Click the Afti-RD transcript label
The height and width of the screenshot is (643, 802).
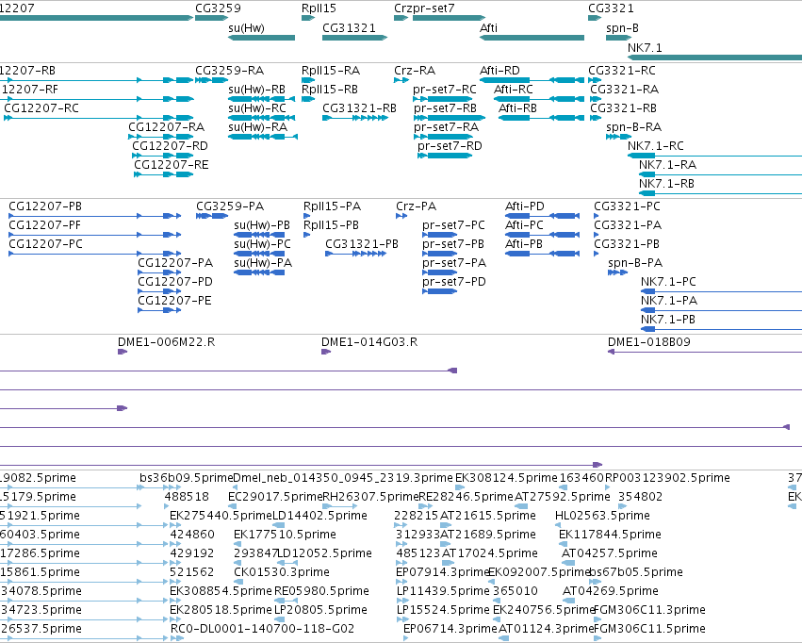click(499, 71)
